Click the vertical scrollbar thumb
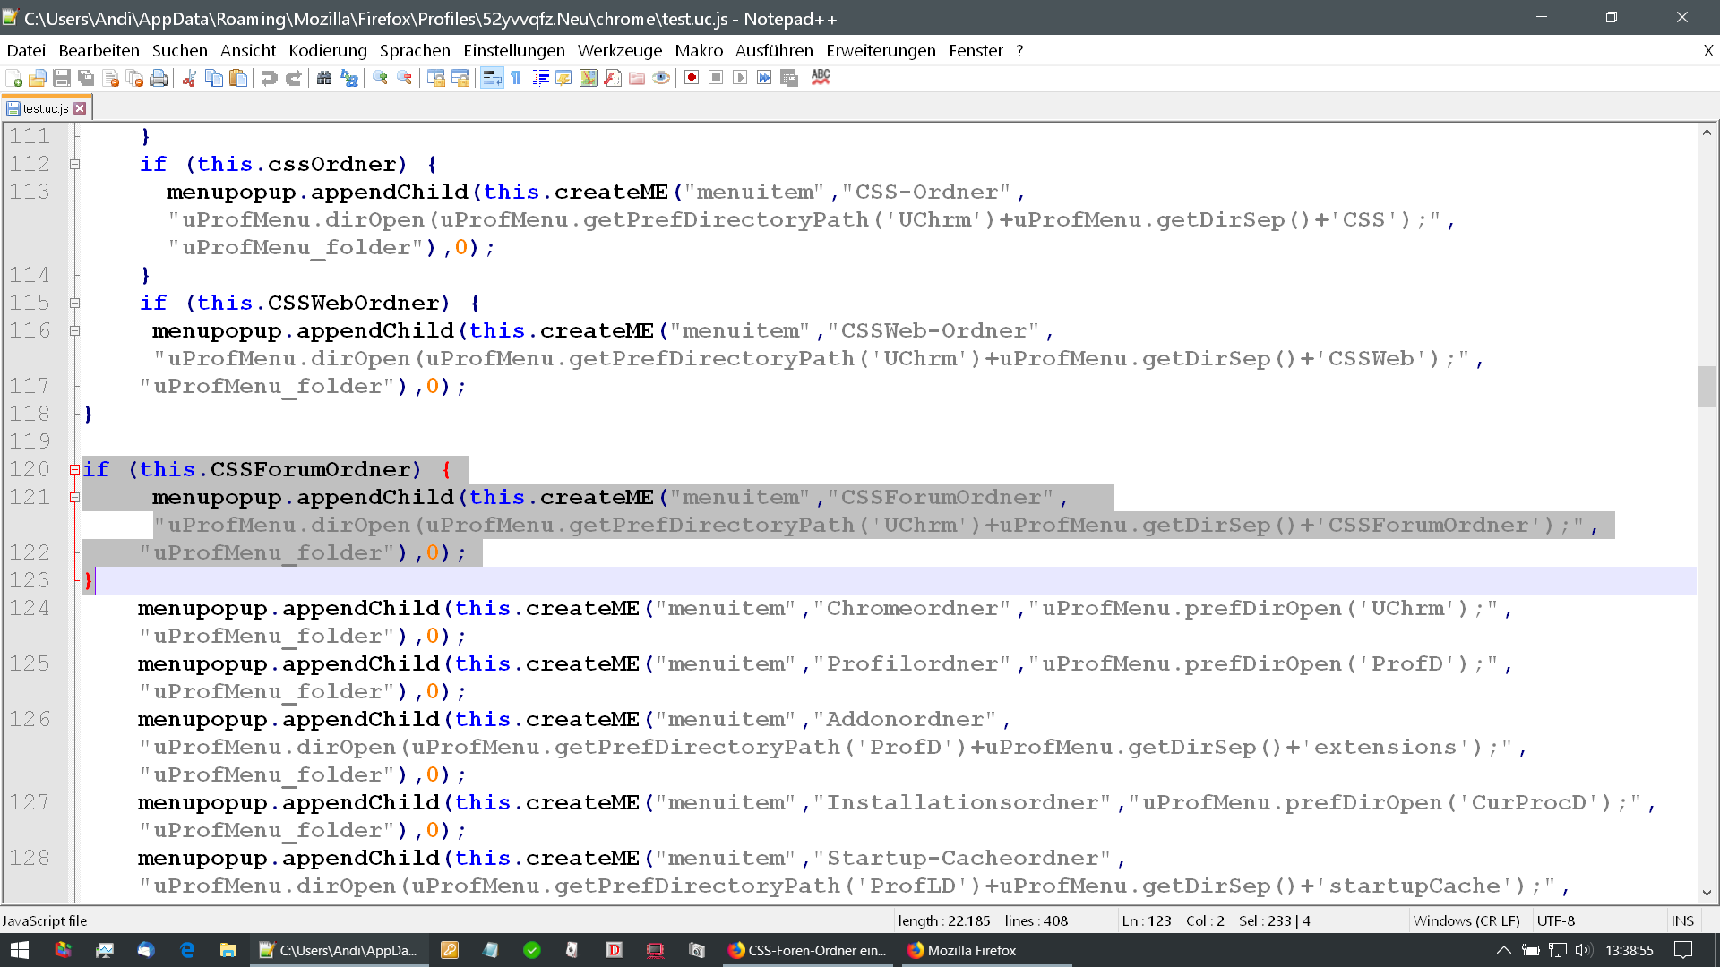Screen dimensions: 1720x967 pyautogui.click(x=1707, y=387)
